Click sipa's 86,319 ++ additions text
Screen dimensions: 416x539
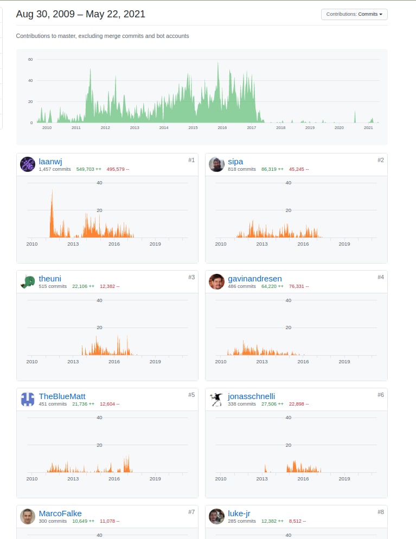tap(272, 169)
